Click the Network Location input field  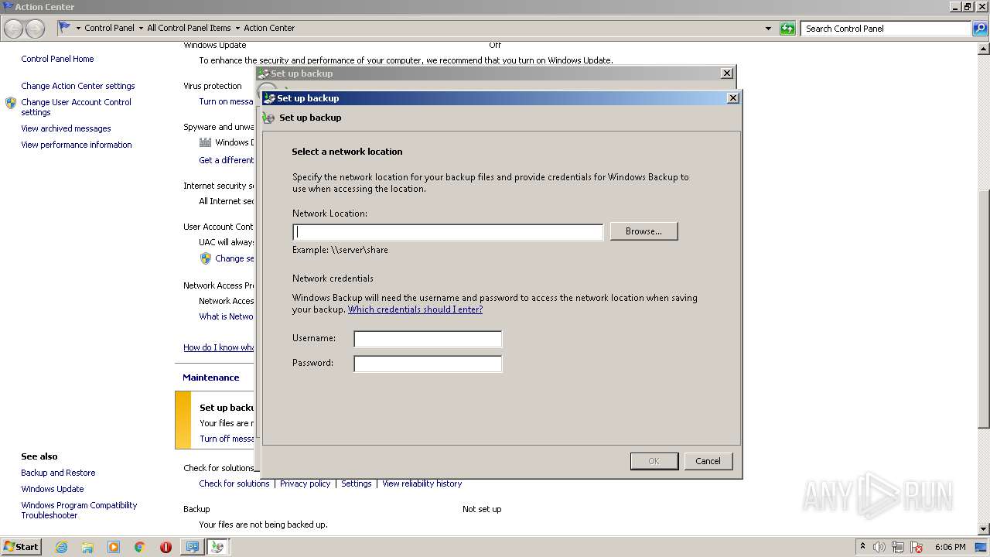point(448,232)
